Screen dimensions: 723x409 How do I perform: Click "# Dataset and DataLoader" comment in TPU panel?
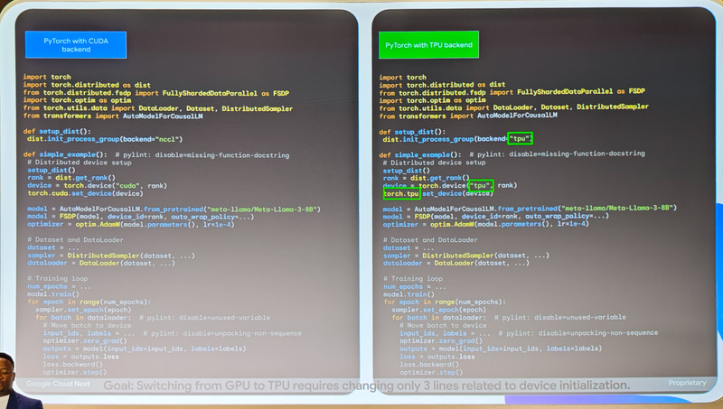point(430,239)
